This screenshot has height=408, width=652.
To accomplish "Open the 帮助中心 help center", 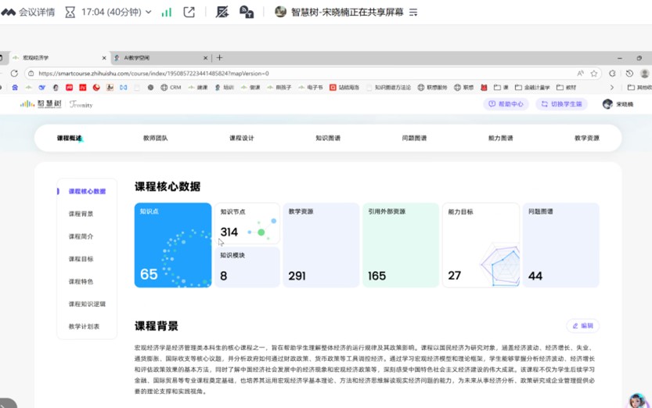I will point(506,104).
